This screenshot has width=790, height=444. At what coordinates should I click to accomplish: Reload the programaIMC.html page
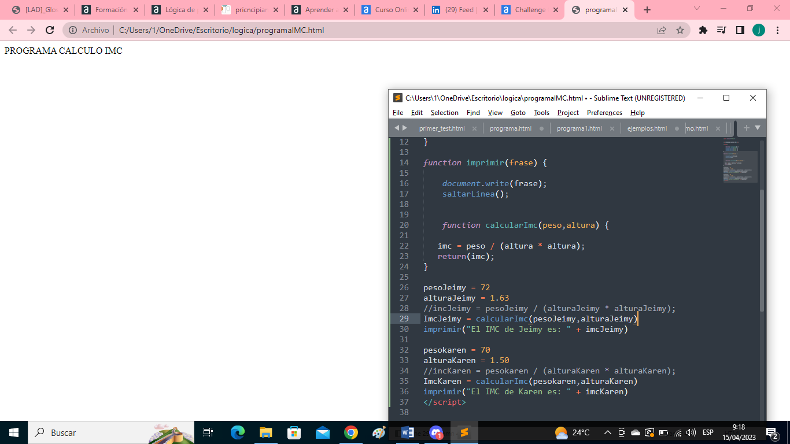(x=50, y=30)
